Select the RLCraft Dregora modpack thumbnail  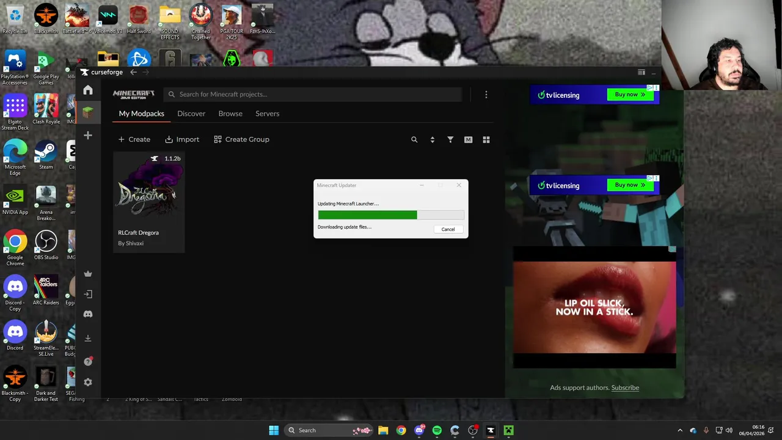[x=148, y=187]
